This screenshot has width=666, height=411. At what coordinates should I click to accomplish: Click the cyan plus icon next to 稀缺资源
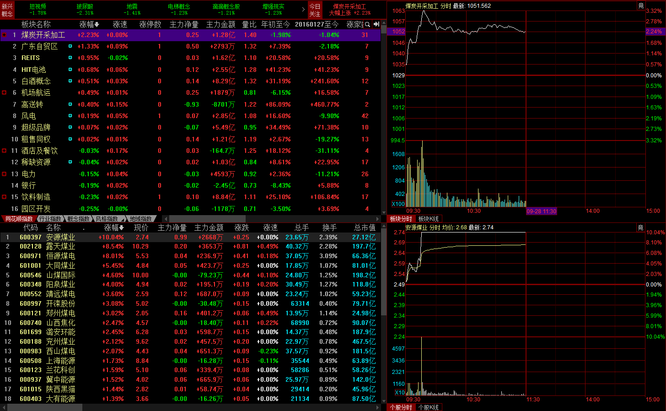pos(70,162)
